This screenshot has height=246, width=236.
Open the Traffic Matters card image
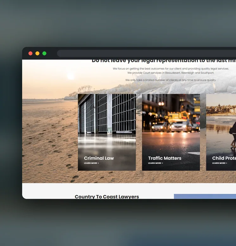tap(171, 132)
